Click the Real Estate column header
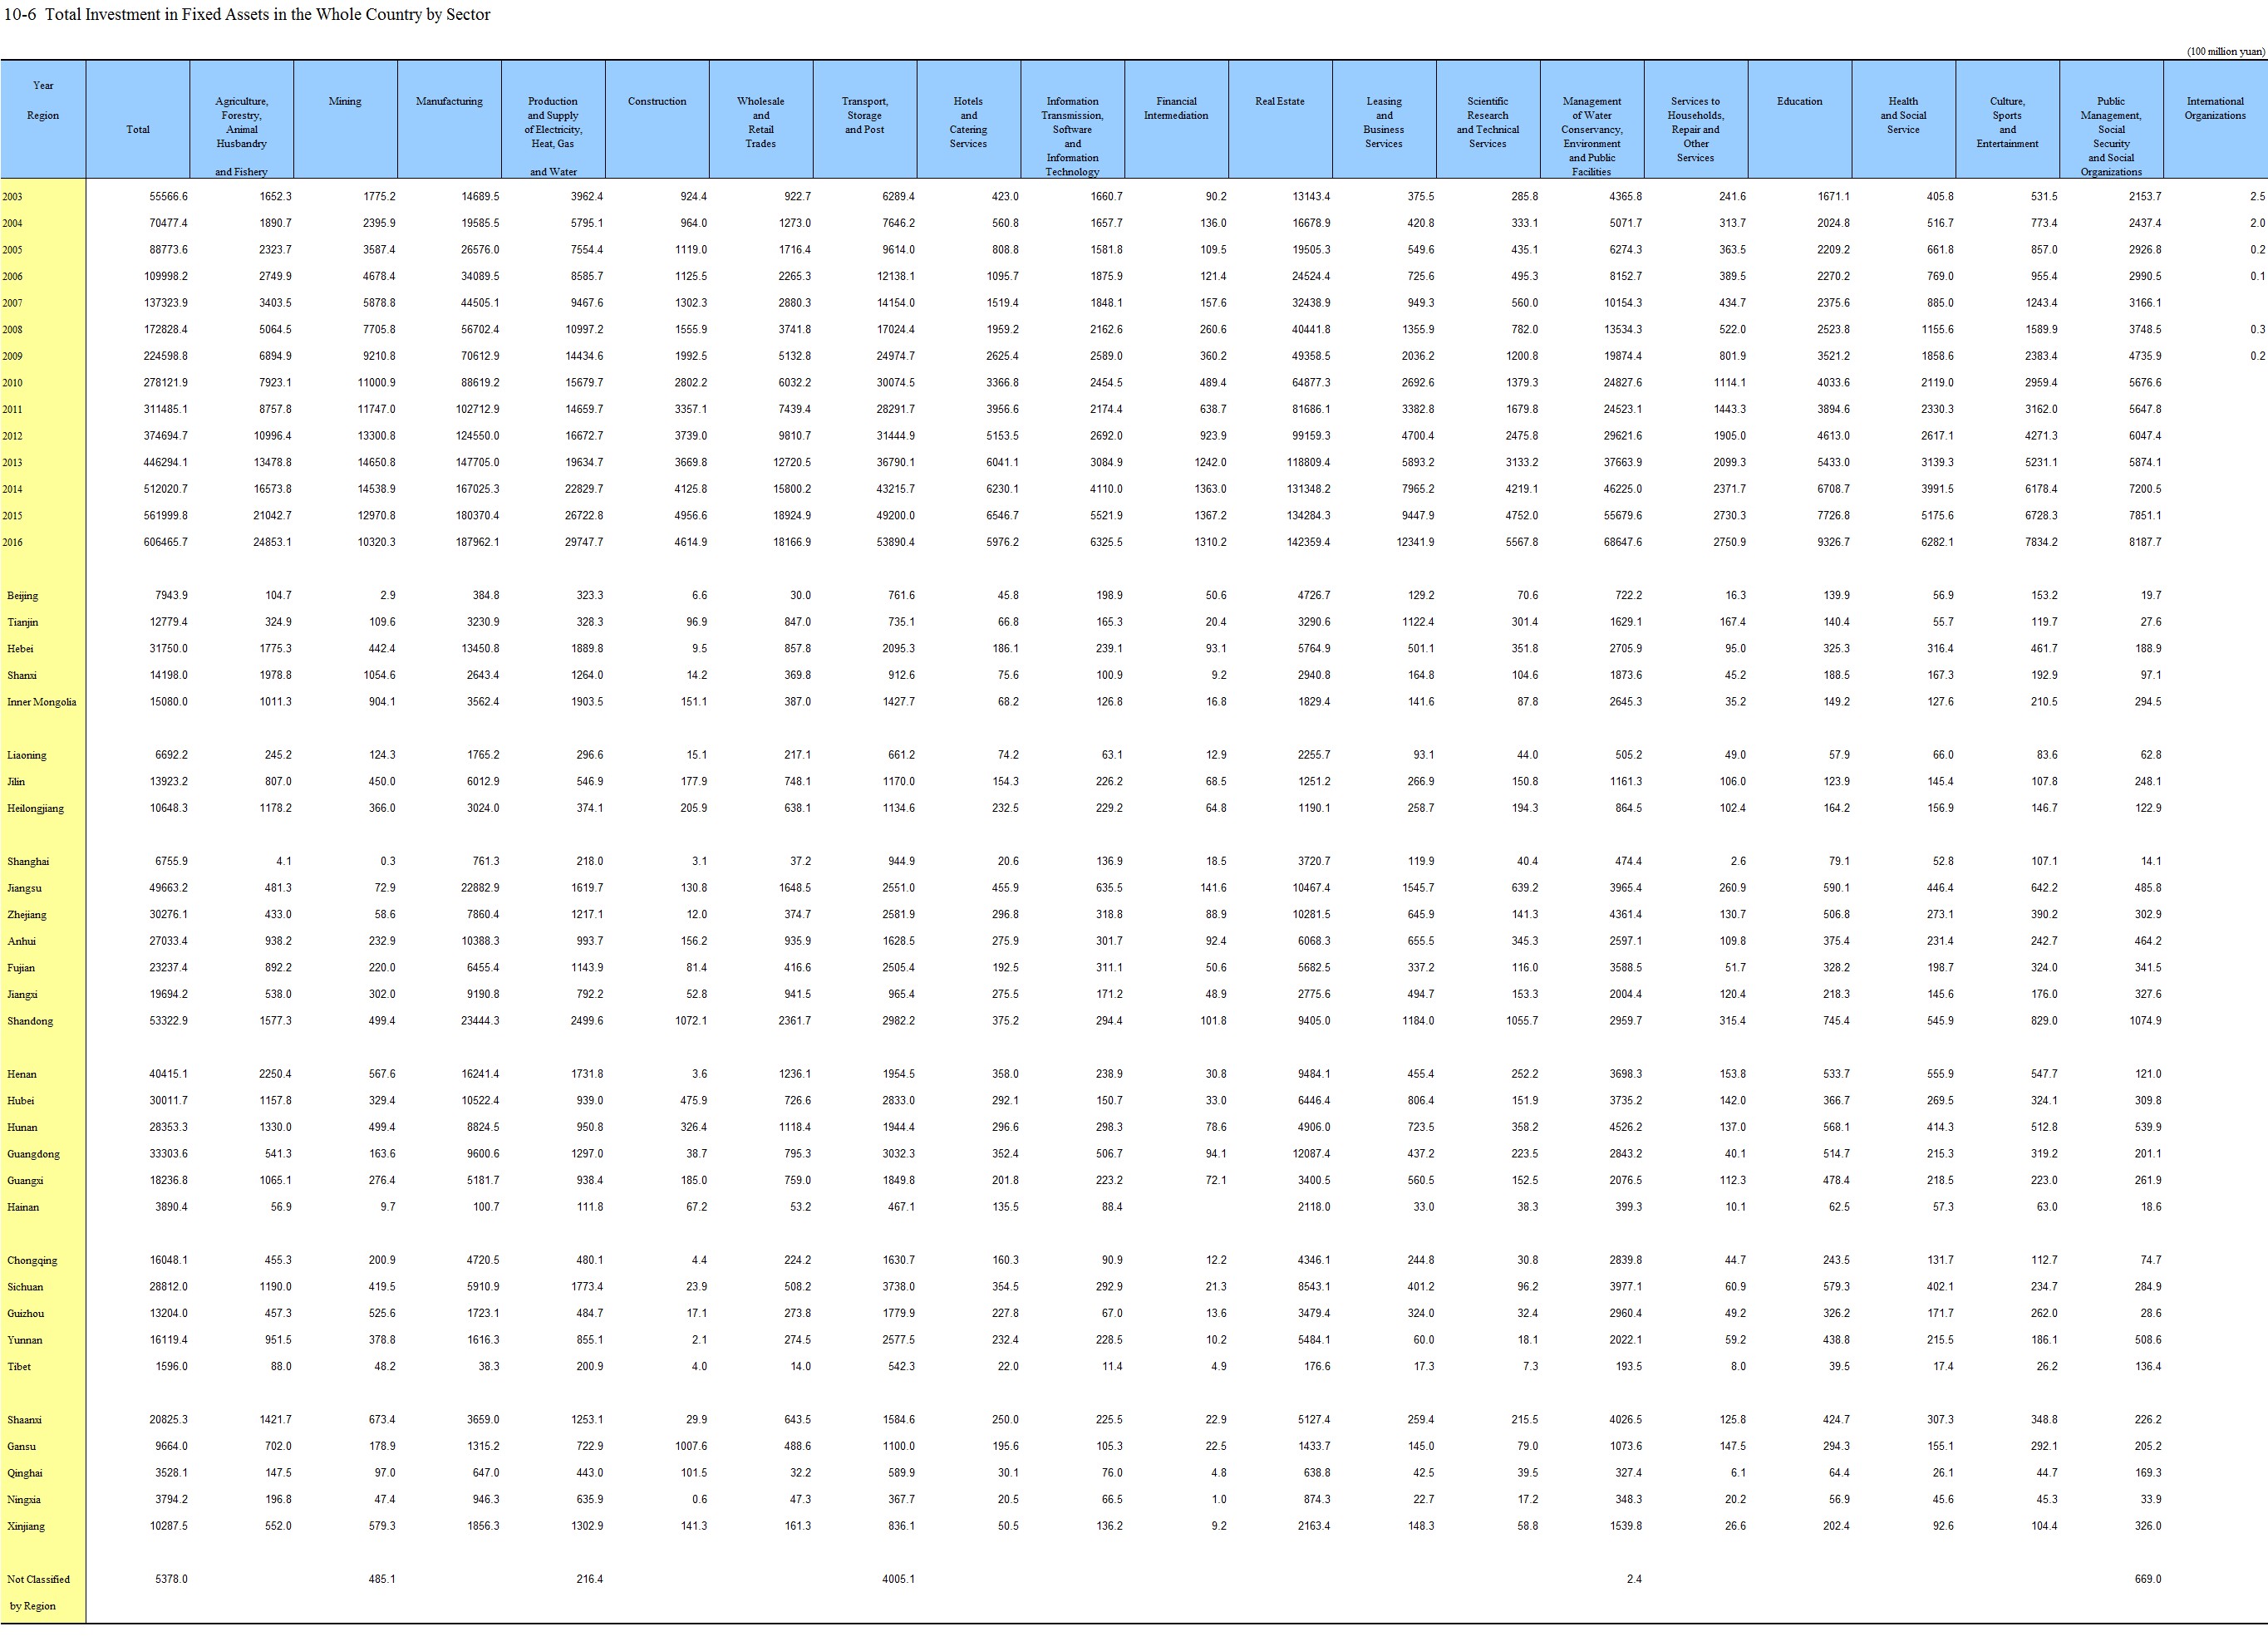The height and width of the screenshot is (1651, 2268). coord(1279,101)
